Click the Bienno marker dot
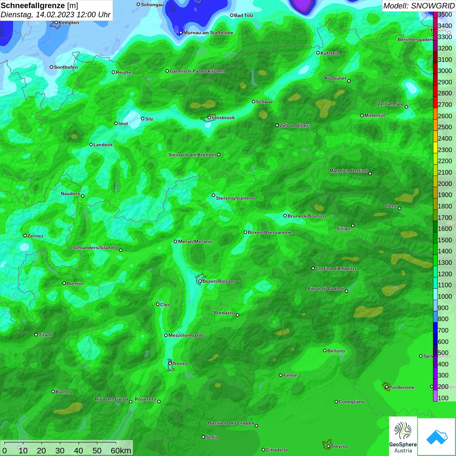The height and width of the screenshot is (456, 456). (x=53, y=392)
